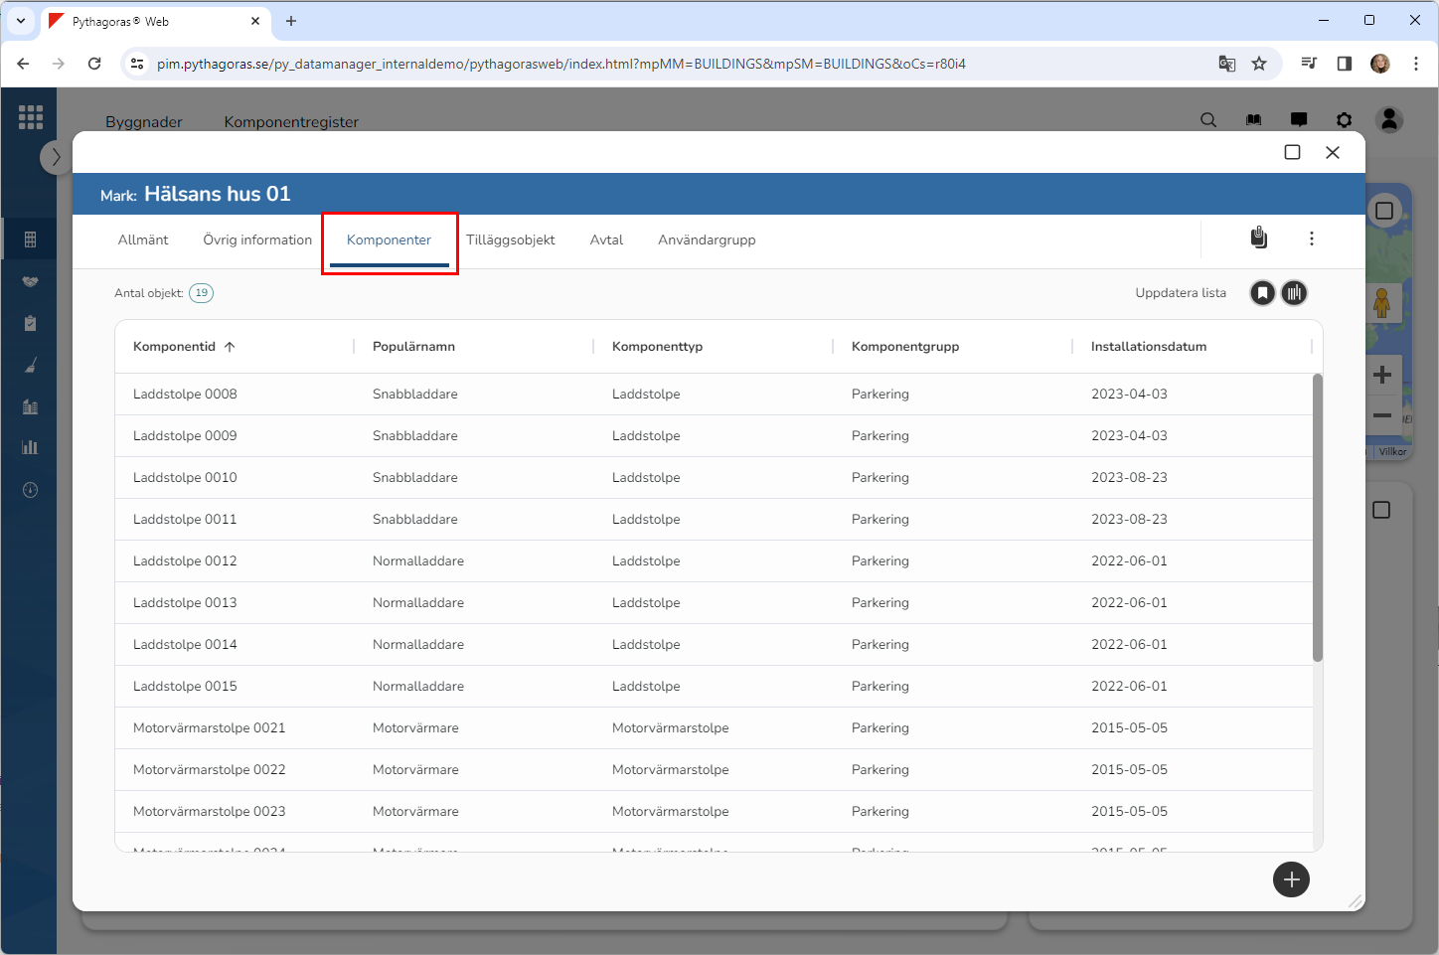Open the apps grid launcher icon
Viewport: 1439px width, 955px height.
pyautogui.click(x=30, y=117)
